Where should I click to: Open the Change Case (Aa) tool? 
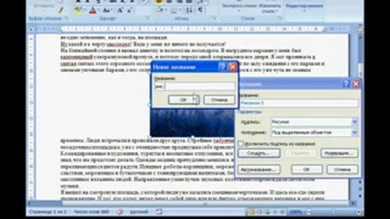pyautogui.click(x=107, y=10)
